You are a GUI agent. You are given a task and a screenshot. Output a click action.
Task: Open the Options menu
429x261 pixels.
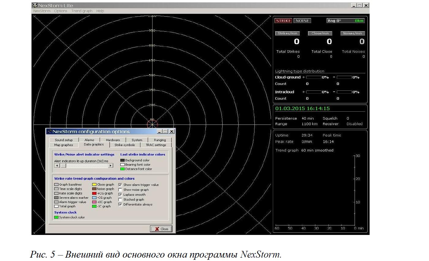point(61,11)
